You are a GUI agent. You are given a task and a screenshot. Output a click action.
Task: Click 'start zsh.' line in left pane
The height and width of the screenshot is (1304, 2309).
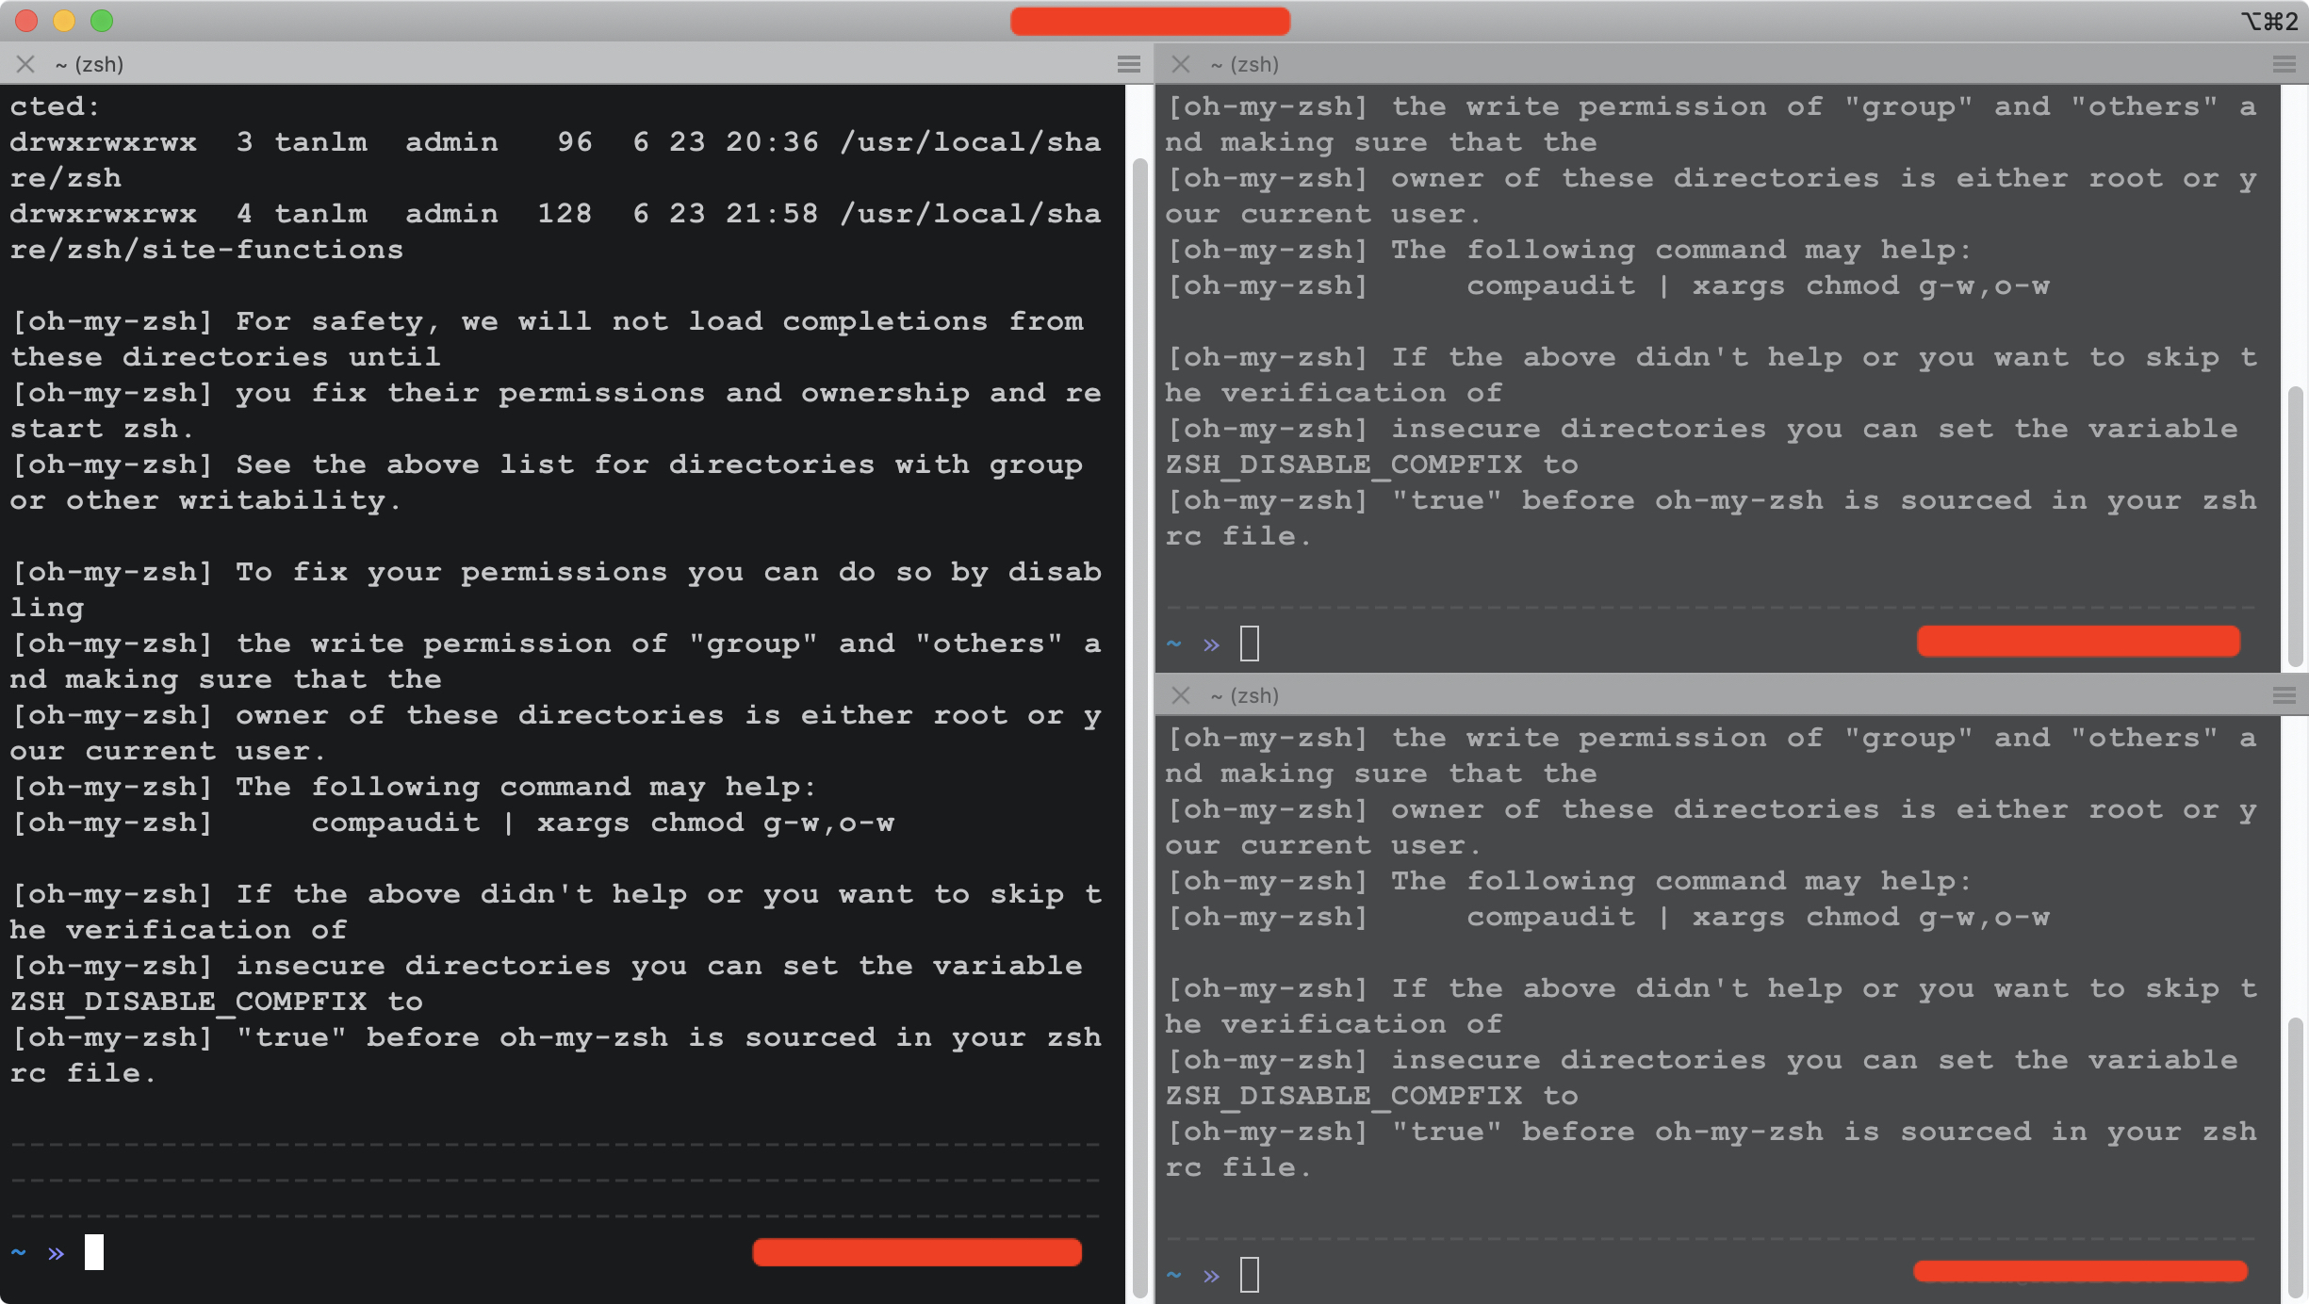coord(102,429)
